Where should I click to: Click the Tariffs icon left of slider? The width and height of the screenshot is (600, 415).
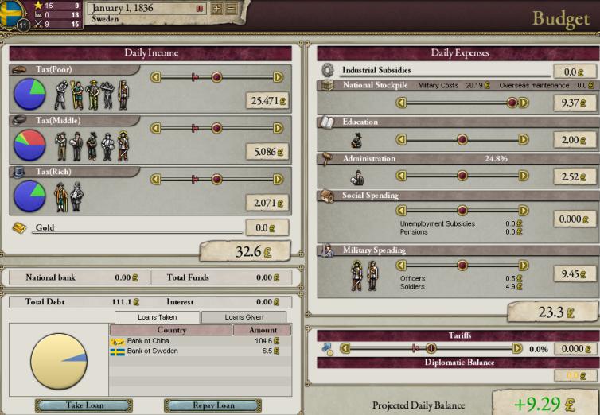(328, 349)
